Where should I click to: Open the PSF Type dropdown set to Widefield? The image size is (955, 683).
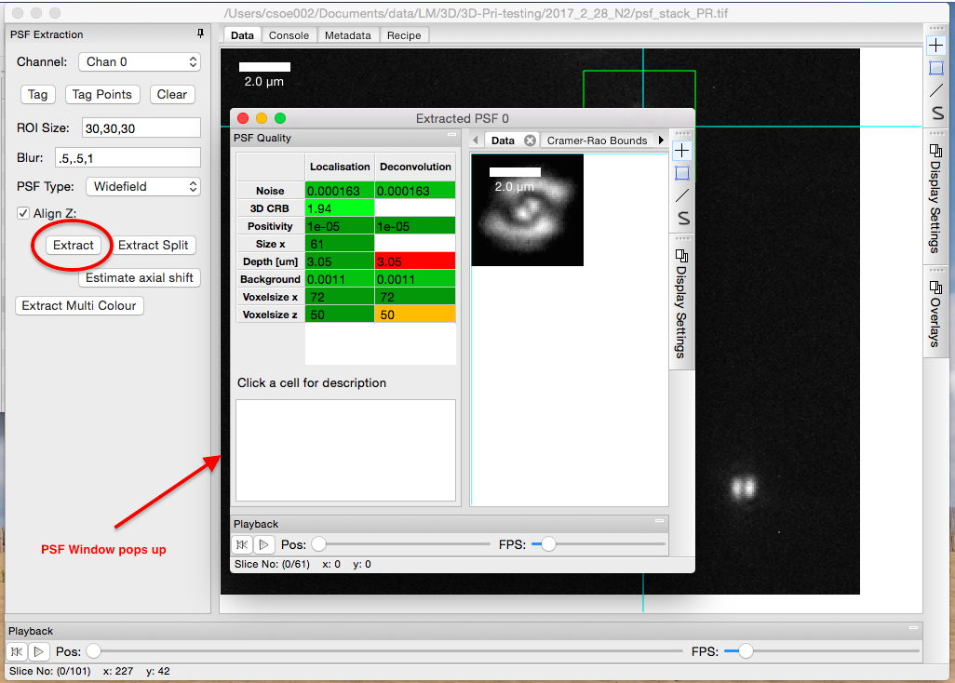tap(142, 187)
